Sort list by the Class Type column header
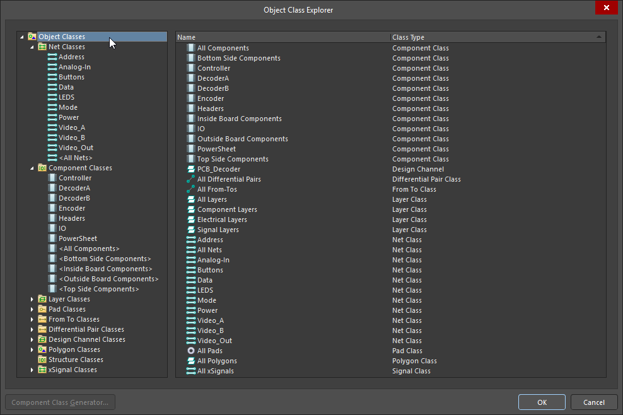623x415 pixels. (x=498, y=37)
